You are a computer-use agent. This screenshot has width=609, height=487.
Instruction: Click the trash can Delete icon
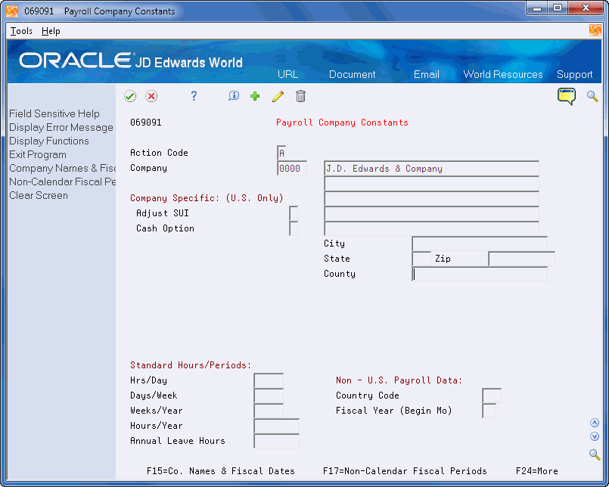(x=300, y=96)
